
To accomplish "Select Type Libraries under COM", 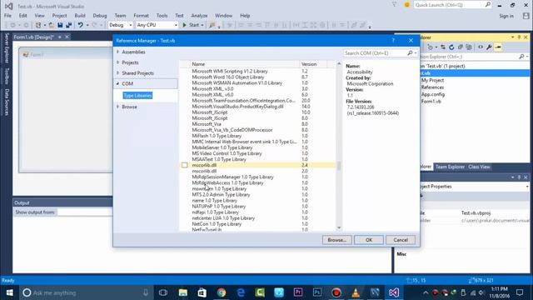I will [137, 96].
